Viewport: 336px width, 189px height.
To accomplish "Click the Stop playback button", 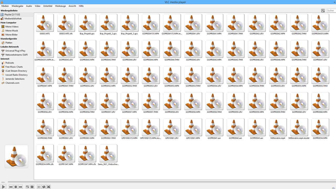I will pos(16,187).
